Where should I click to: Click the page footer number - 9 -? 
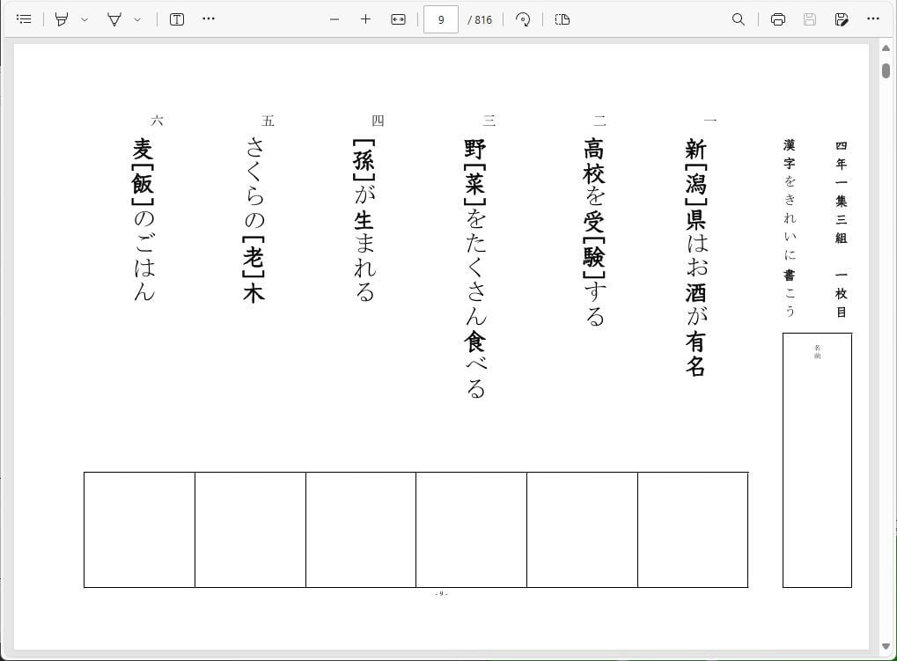pos(441,594)
